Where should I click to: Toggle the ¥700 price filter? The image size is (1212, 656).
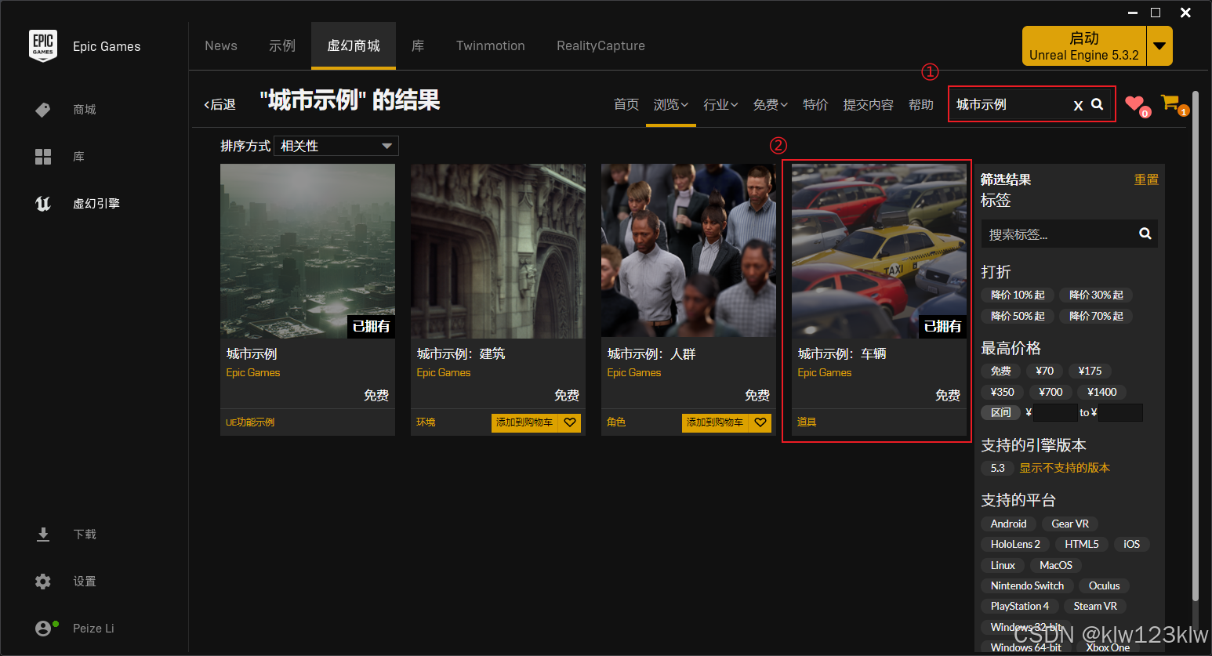tap(1051, 392)
